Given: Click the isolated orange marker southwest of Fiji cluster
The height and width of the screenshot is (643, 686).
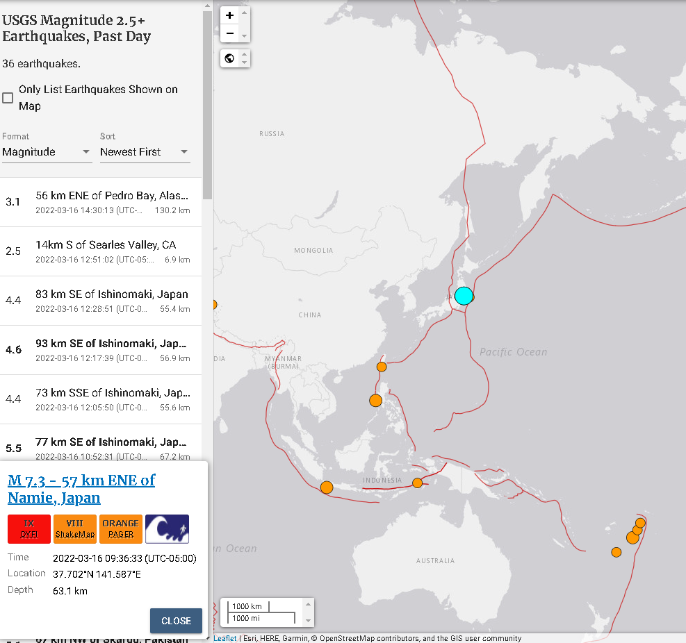Looking at the screenshot, I should pyautogui.click(x=616, y=553).
